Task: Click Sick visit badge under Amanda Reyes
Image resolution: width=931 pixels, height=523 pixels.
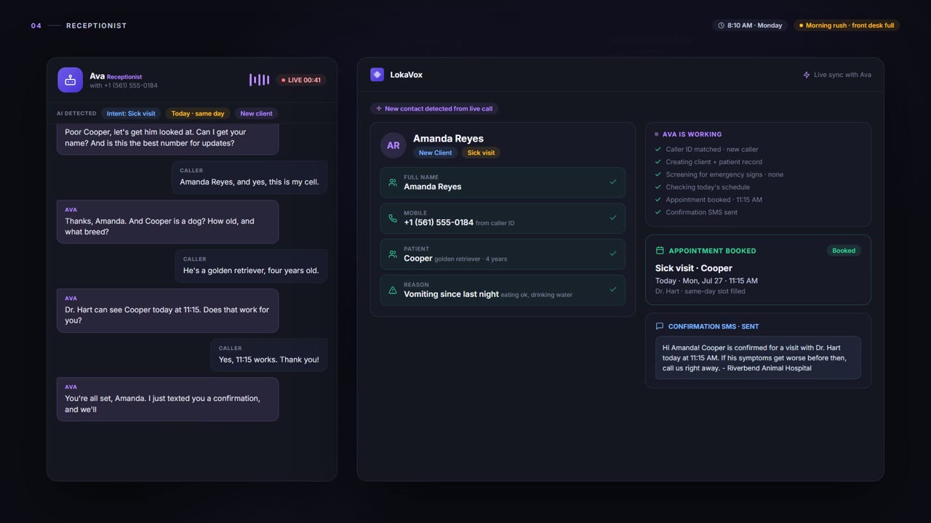Action: [481, 153]
